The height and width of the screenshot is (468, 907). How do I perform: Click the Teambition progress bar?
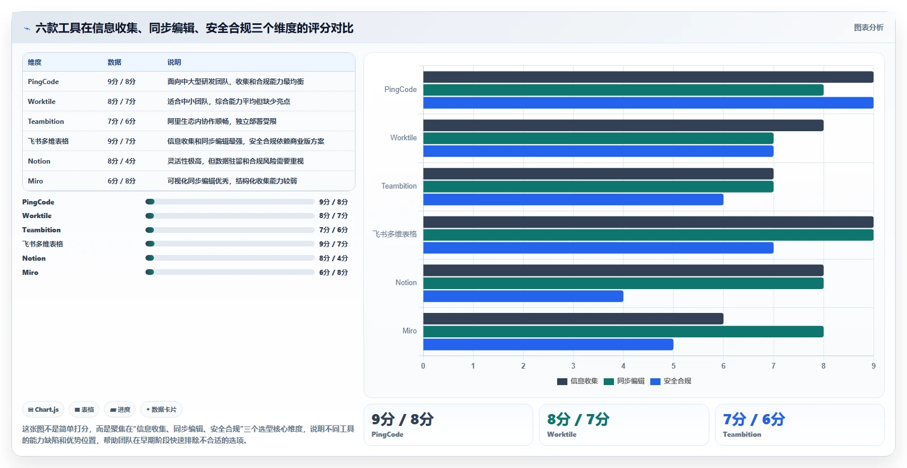coord(229,230)
